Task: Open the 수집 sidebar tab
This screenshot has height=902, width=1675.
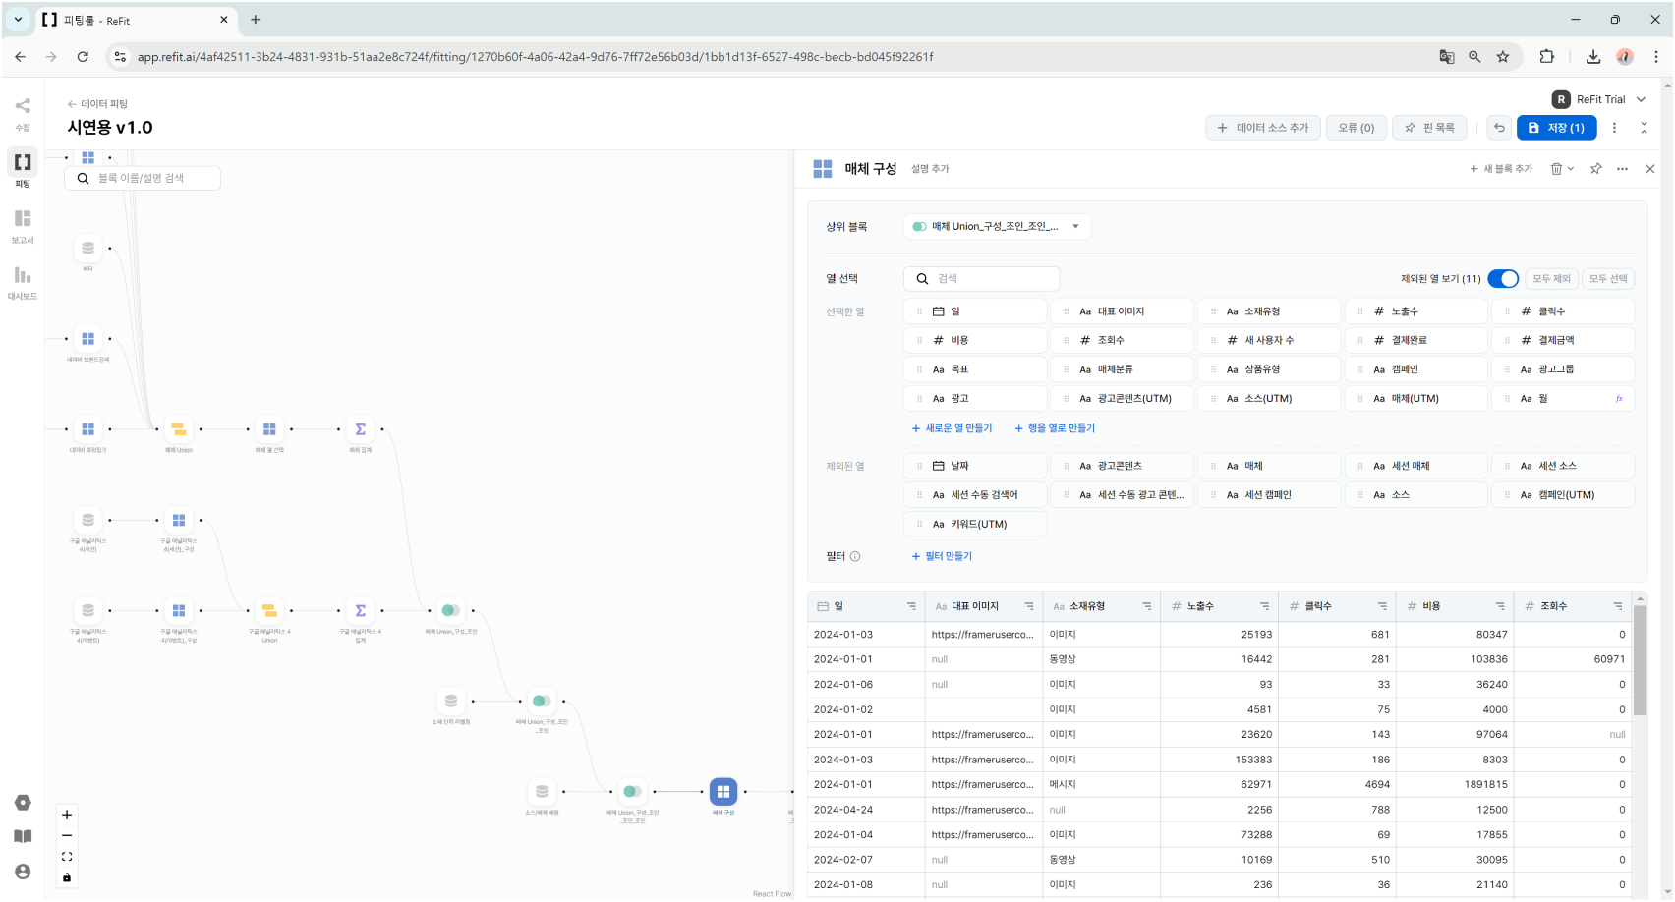Action: 23,112
